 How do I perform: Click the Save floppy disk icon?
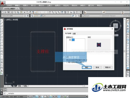pos(8,12)
